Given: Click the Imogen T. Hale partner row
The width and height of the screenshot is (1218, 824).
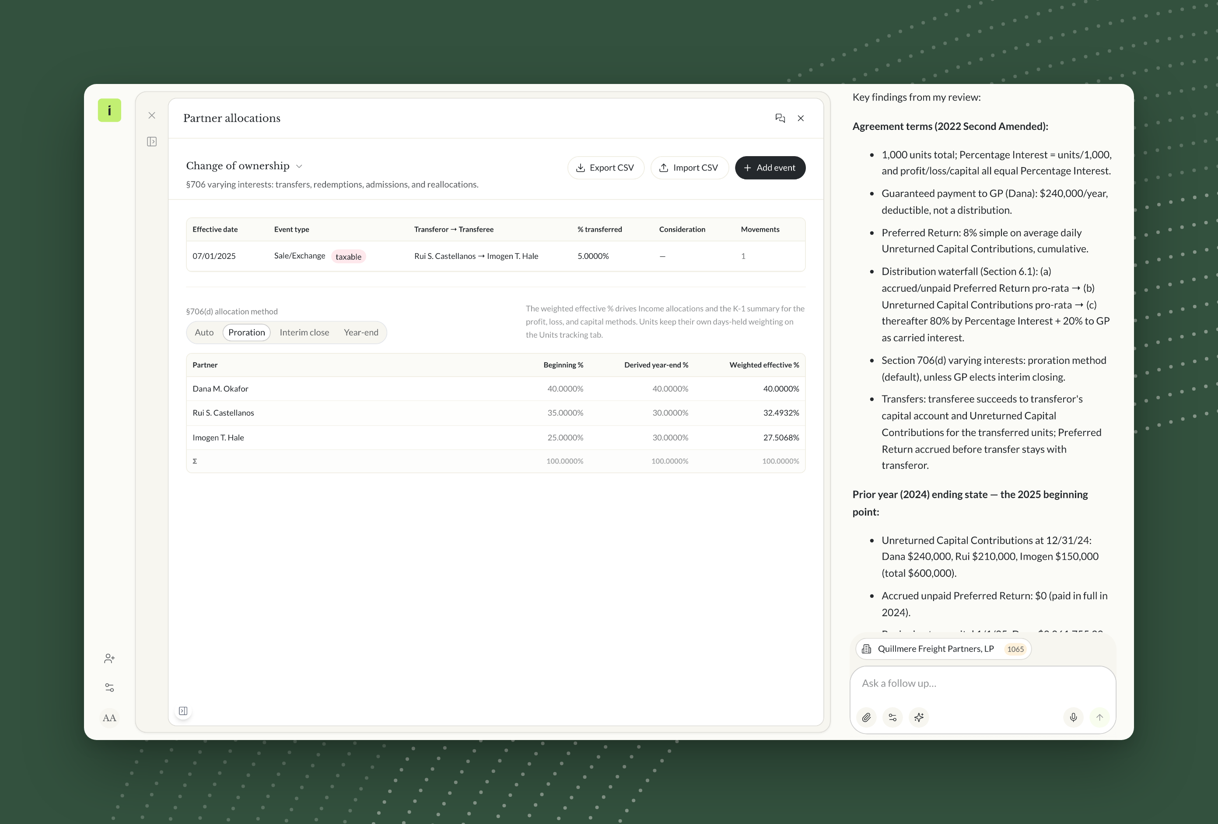Looking at the screenshot, I should tap(495, 437).
